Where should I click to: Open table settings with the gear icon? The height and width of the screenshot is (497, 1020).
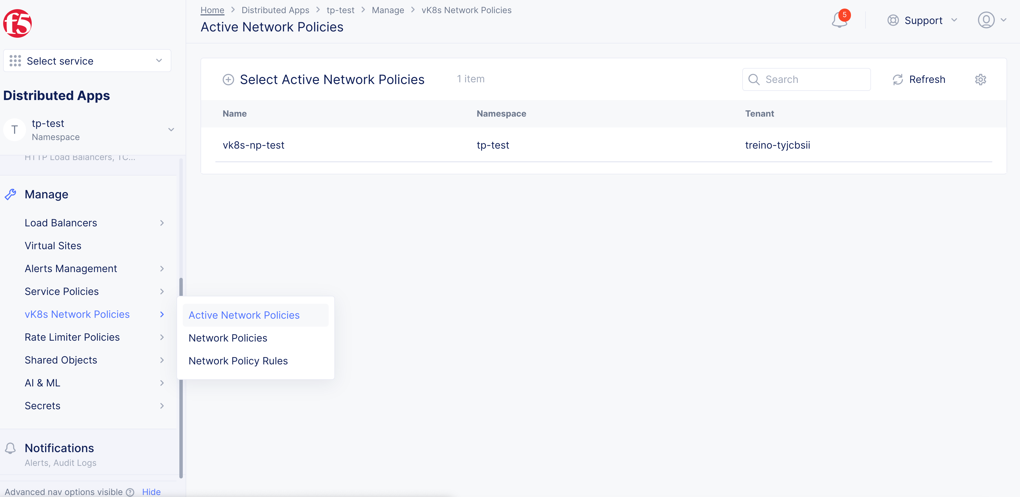[x=981, y=79]
